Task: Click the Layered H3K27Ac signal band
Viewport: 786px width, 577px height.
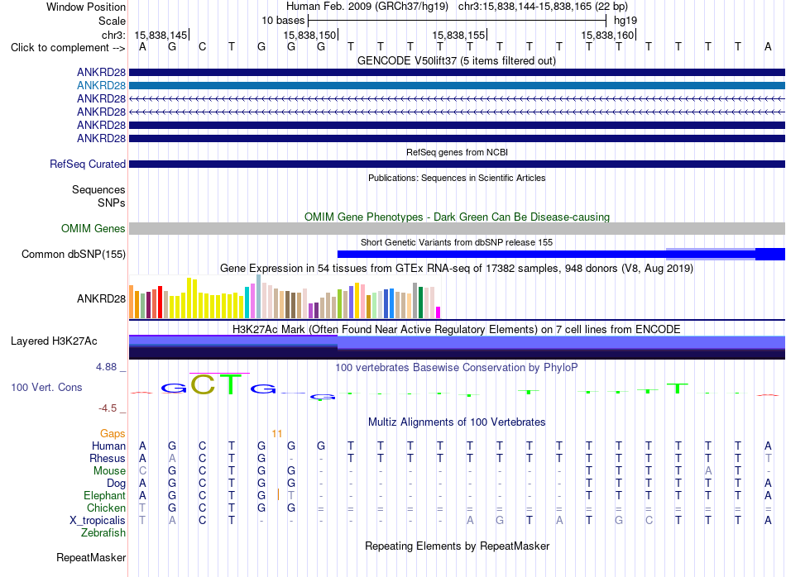Action: click(457, 347)
